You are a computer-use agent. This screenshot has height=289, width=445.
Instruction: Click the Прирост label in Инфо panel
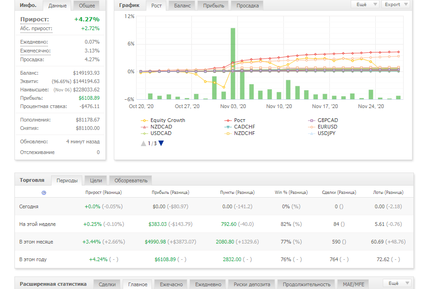coord(35,19)
